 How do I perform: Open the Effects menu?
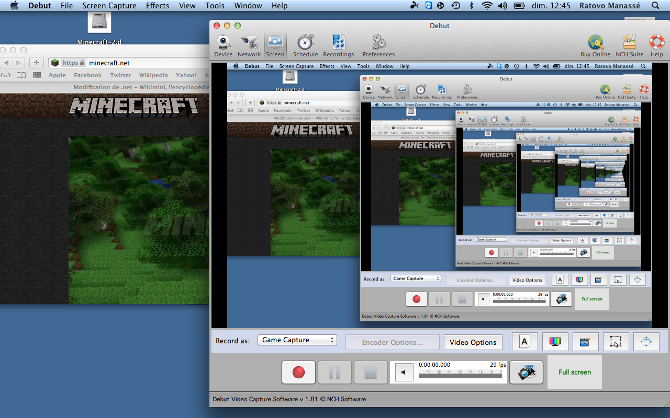(x=158, y=6)
